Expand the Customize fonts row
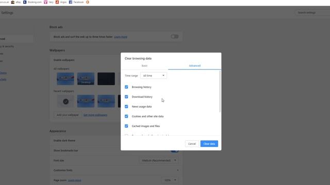This screenshot has width=330, height=185. click(115, 170)
